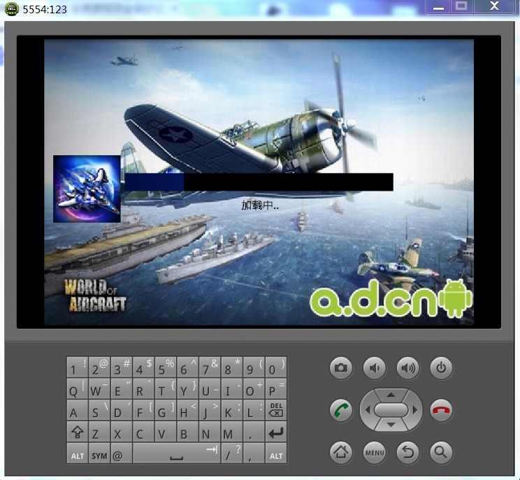520x480 pixels.
Task: Click the Search magnifier button
Action: (x=441, y=452)
